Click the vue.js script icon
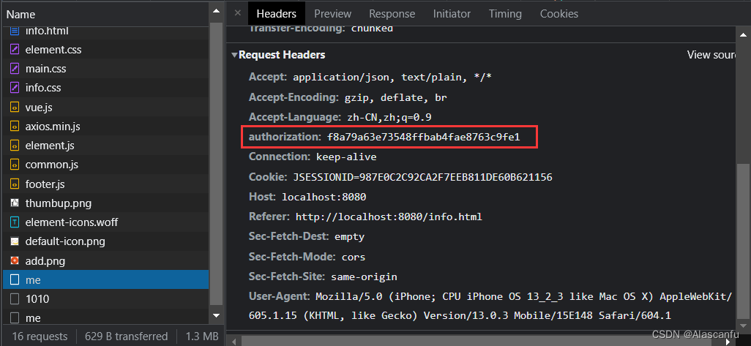Viewport: 751px width, 346px height. tap(15, 108)
